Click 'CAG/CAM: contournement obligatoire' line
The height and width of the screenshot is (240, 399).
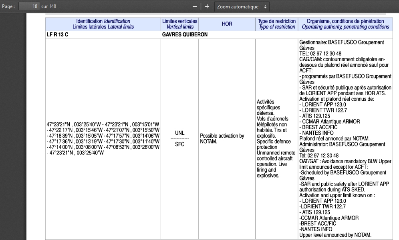342,59
